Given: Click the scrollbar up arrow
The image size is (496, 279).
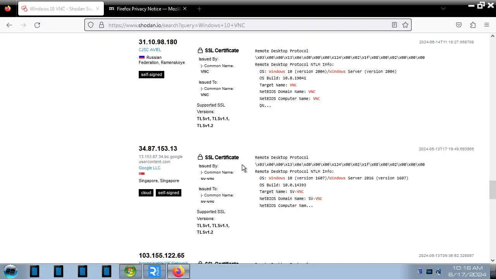Looking at the screenshot, I should click(493, 36).
